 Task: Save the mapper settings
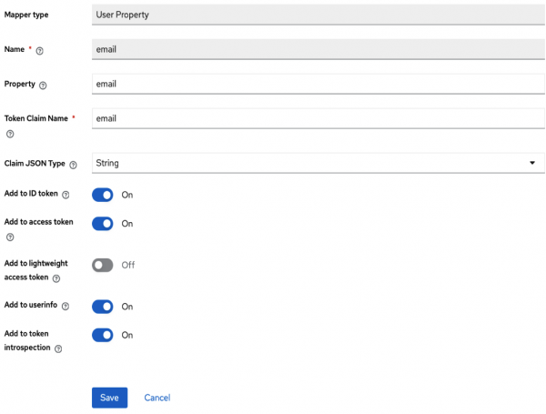pyautogui.click(x=110, y=398)
